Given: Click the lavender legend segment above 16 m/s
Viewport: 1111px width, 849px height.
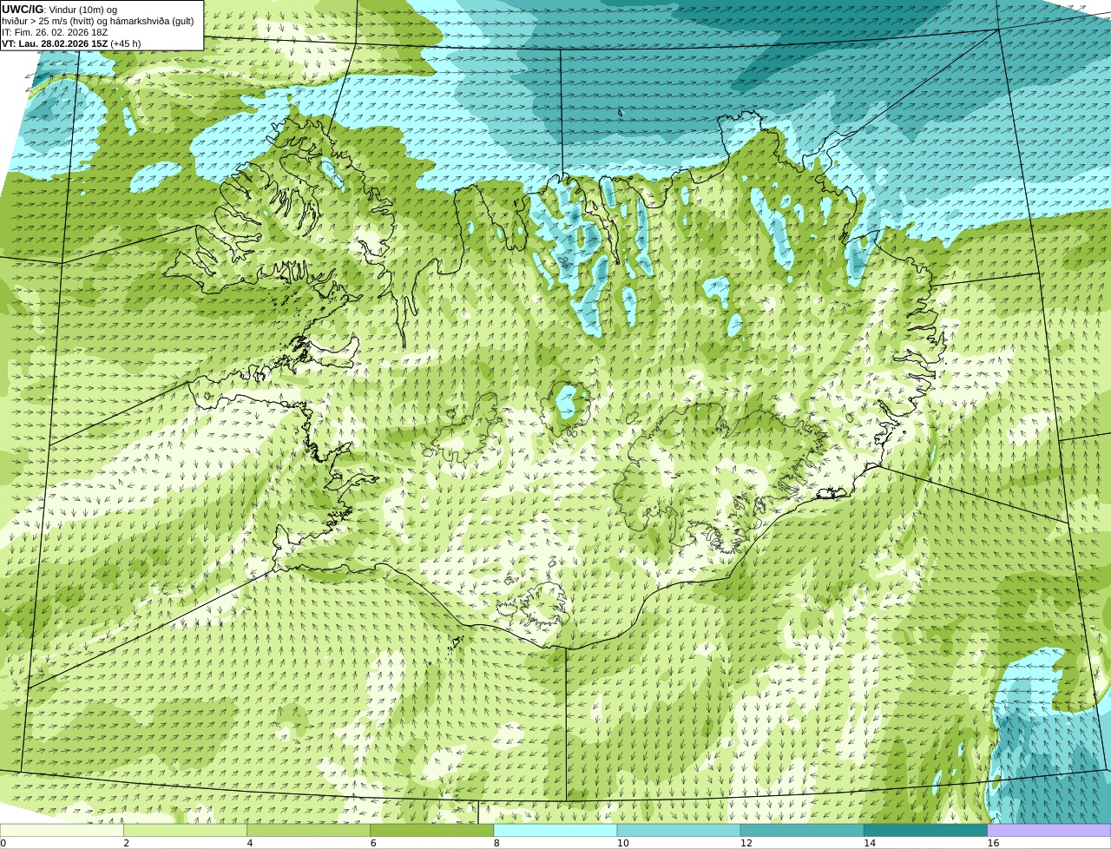Looking at the screenshot, I should (x=1049, y=831).
